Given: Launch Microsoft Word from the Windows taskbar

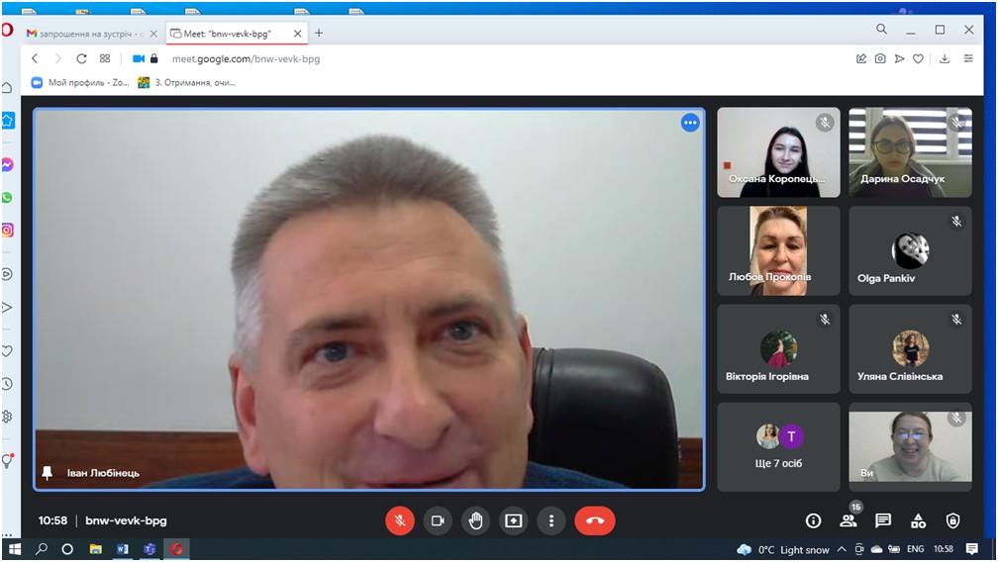Looking at the screenshot, I should [123, 549].
